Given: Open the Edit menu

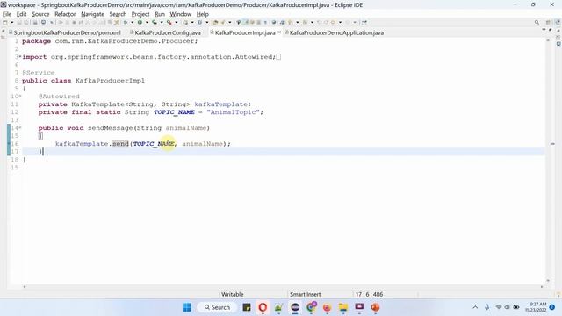Looking at the screenshot, I should (21, 14).
